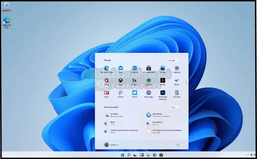Click the Power button in Start menu

pyautogui.click(x=178, y=144)
